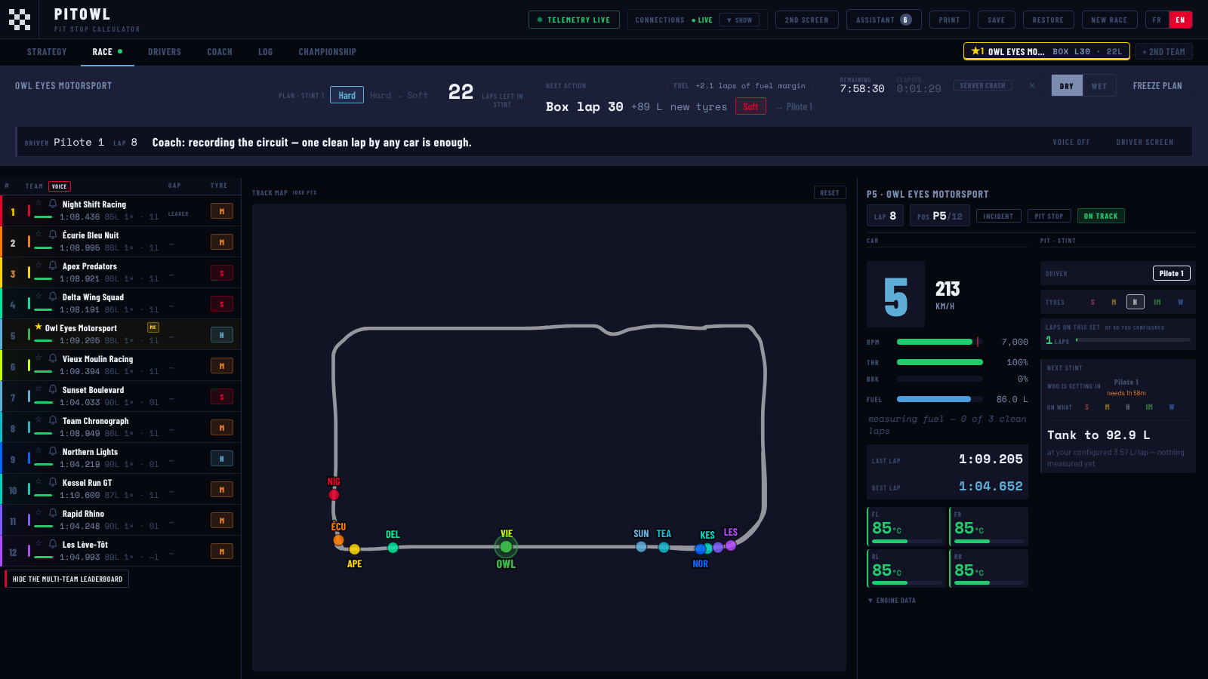Set car status to ON TRACK

[x=1101, y=217]
